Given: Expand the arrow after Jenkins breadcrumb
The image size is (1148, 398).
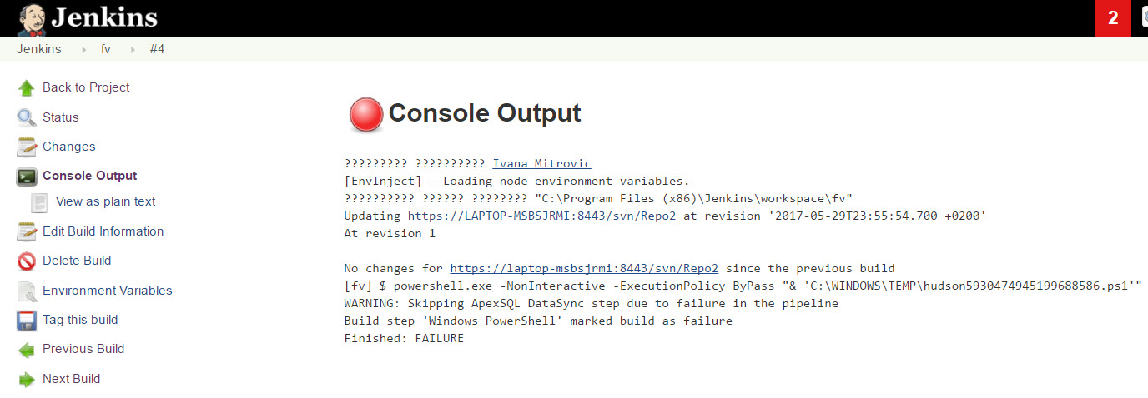Looking at the screenshot, I should tap(83, 50).
